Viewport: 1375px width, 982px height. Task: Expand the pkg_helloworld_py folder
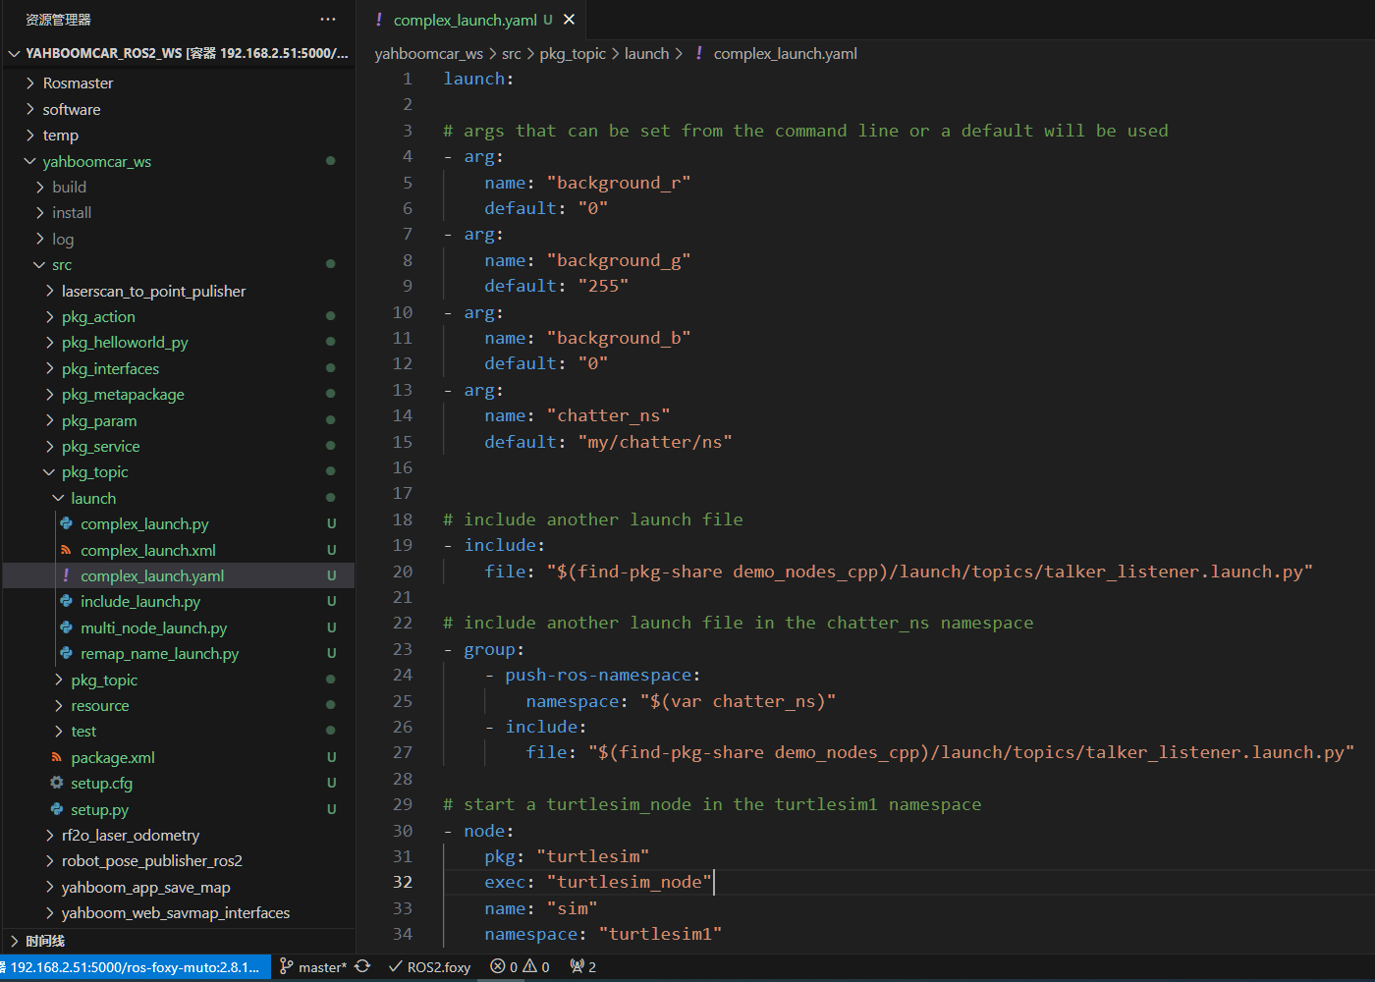(x=50, y=342)
